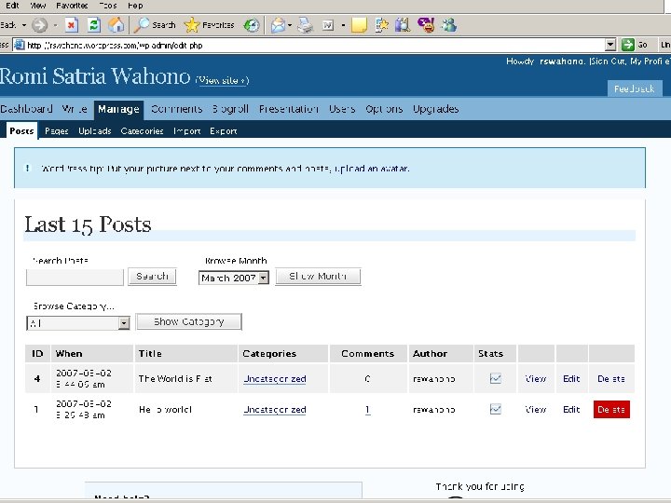Go to the Options tab
Viewport: 671px width, 503px height.
[x=384, y=109]
